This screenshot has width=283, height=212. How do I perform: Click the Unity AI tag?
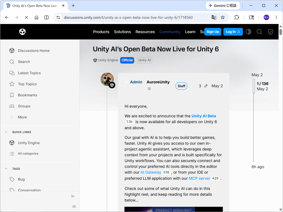(x=144, y=60)
